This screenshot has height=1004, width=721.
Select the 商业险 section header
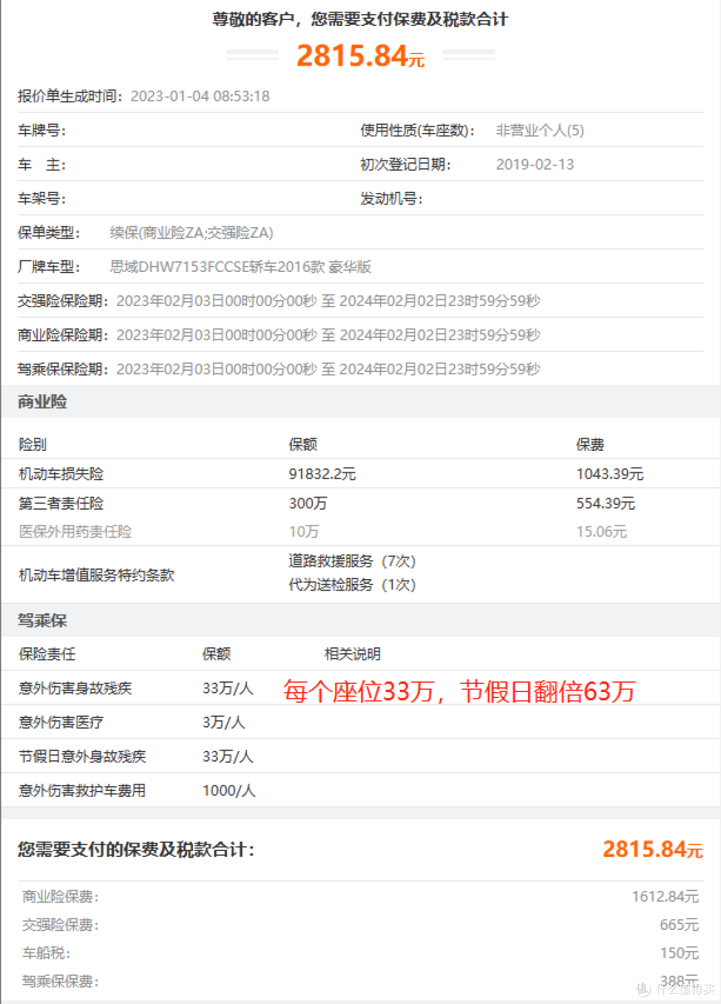point(41,401)
